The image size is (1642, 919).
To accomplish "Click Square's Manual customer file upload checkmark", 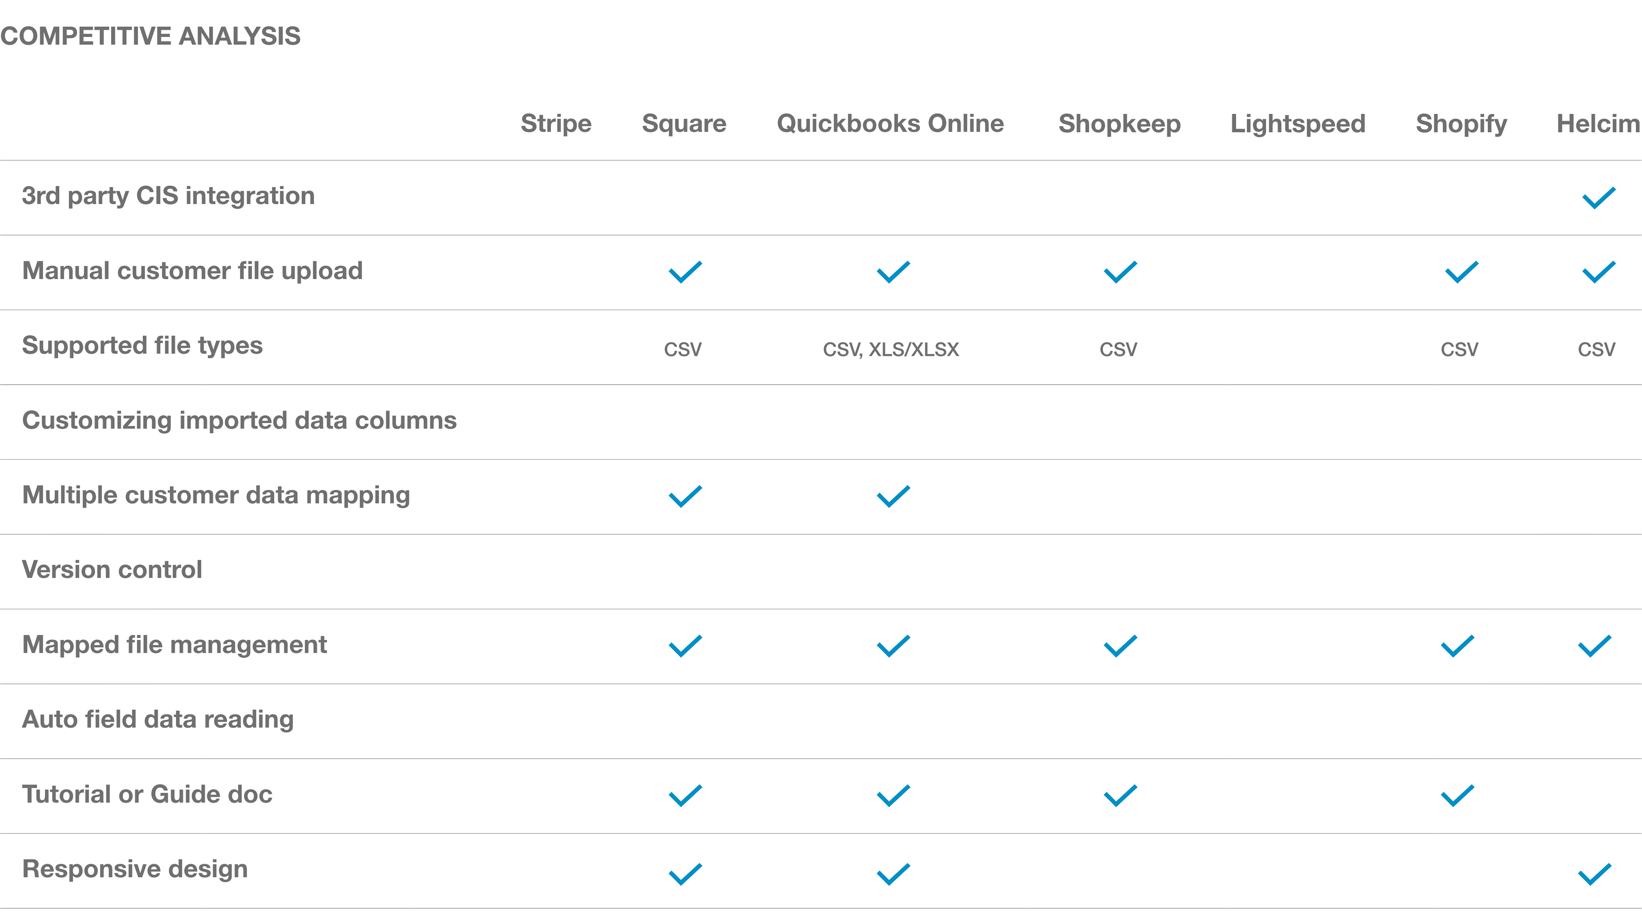I will pyautogui.click(x=685, y=272).
